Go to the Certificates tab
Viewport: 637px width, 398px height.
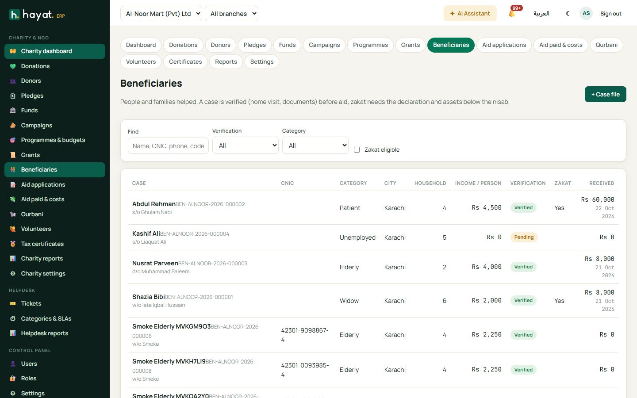(x=185, y=62)
